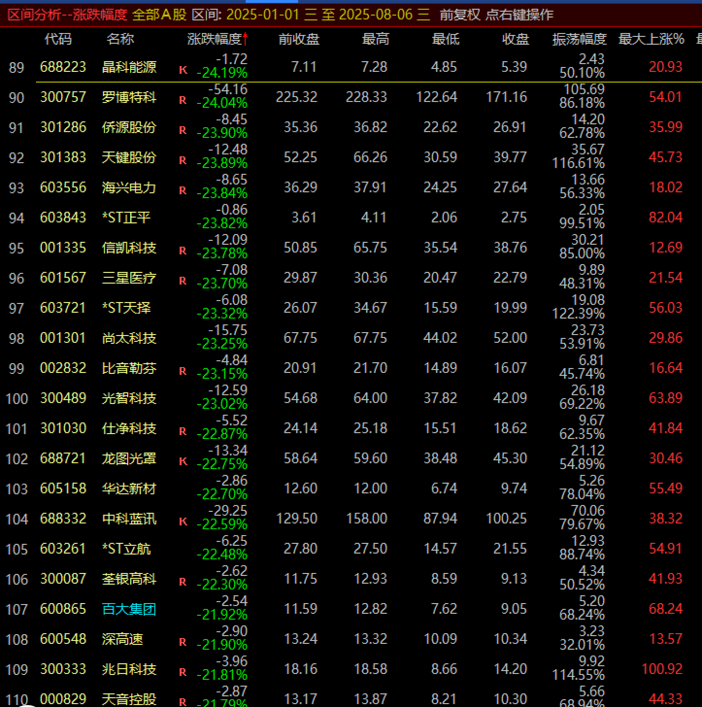Select the cyan 百大集团 stock name
Screen dimensions: 702x707
point(129,609)
